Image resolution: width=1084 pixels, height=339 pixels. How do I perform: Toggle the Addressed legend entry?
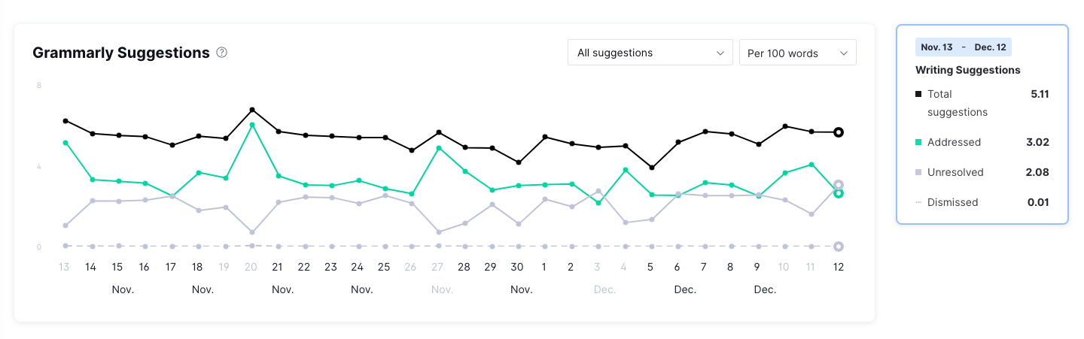click(954, 142)
